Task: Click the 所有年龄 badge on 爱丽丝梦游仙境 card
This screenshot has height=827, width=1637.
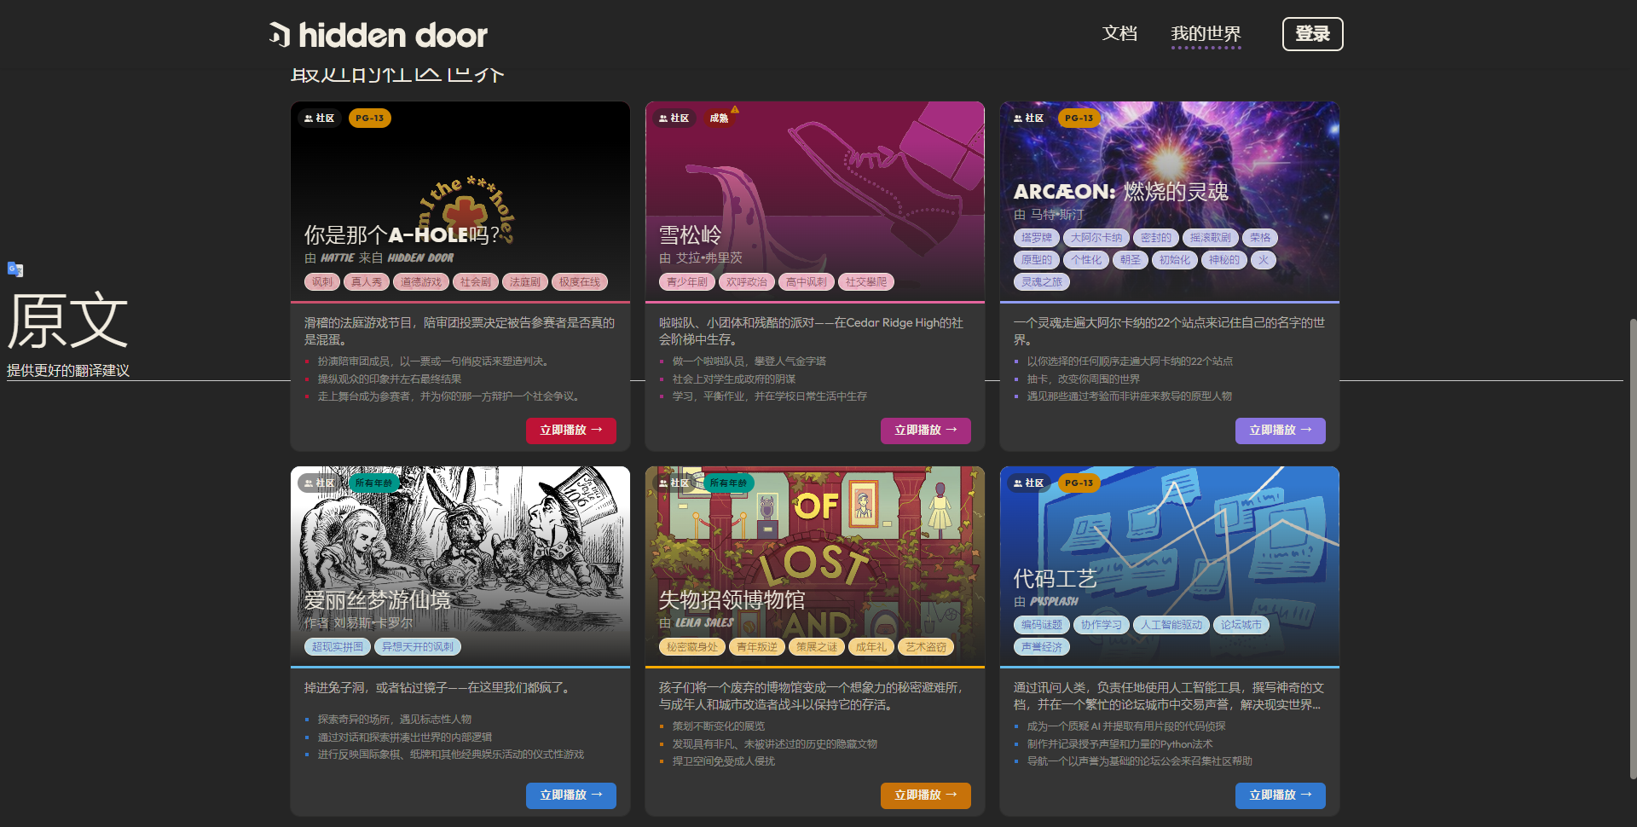Action: (x=373, y=483)
